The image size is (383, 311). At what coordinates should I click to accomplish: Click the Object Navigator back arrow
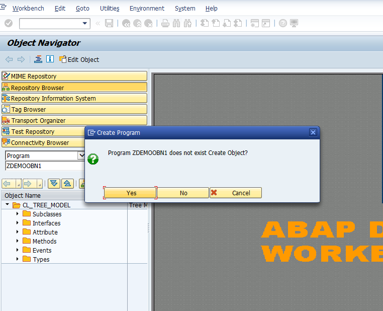tap(9, 59)
